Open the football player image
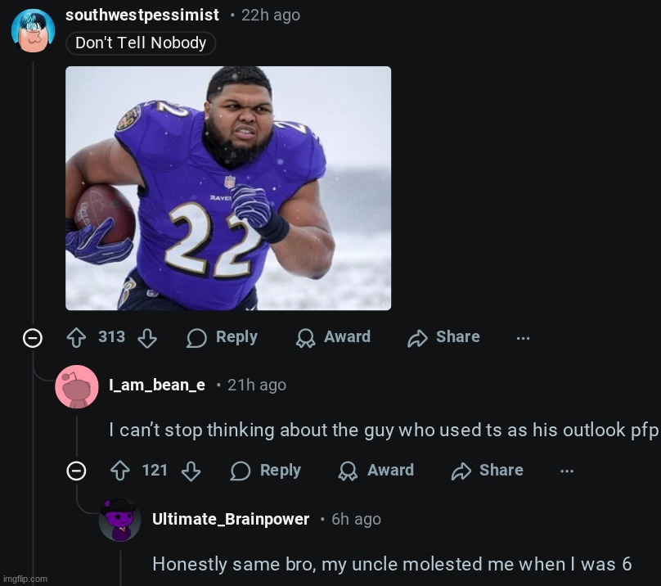This screenshot has height=586, width=661. pyautogui.click(x=228, y=188)
